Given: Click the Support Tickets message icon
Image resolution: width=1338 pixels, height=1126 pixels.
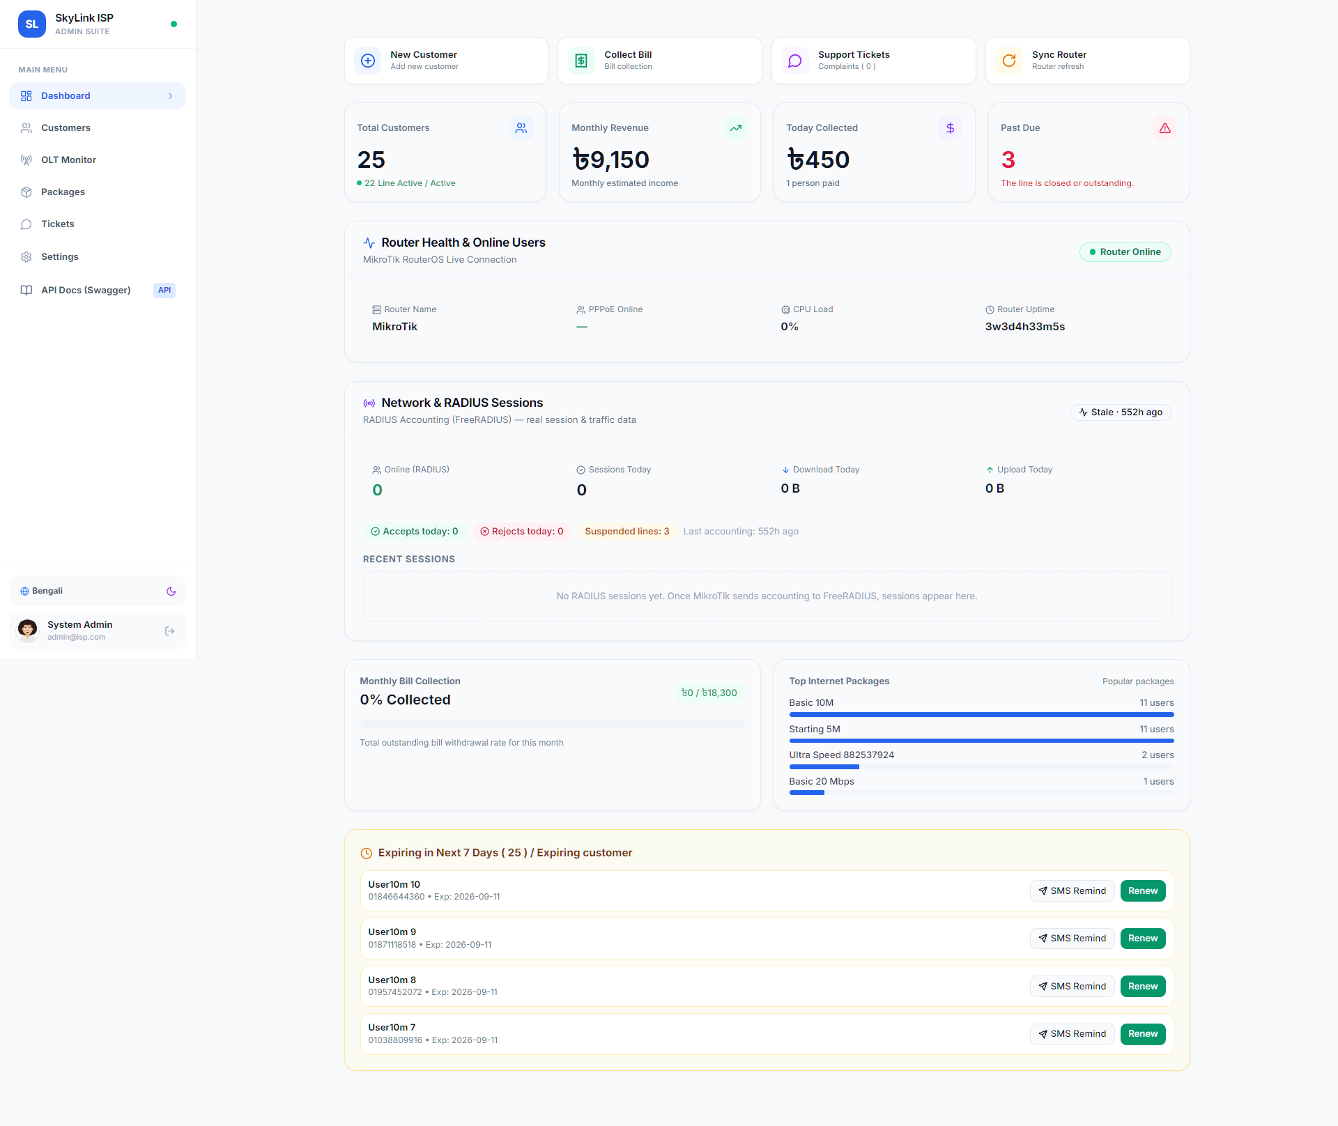Looking at the screenshot, I should tap(795, 61).
